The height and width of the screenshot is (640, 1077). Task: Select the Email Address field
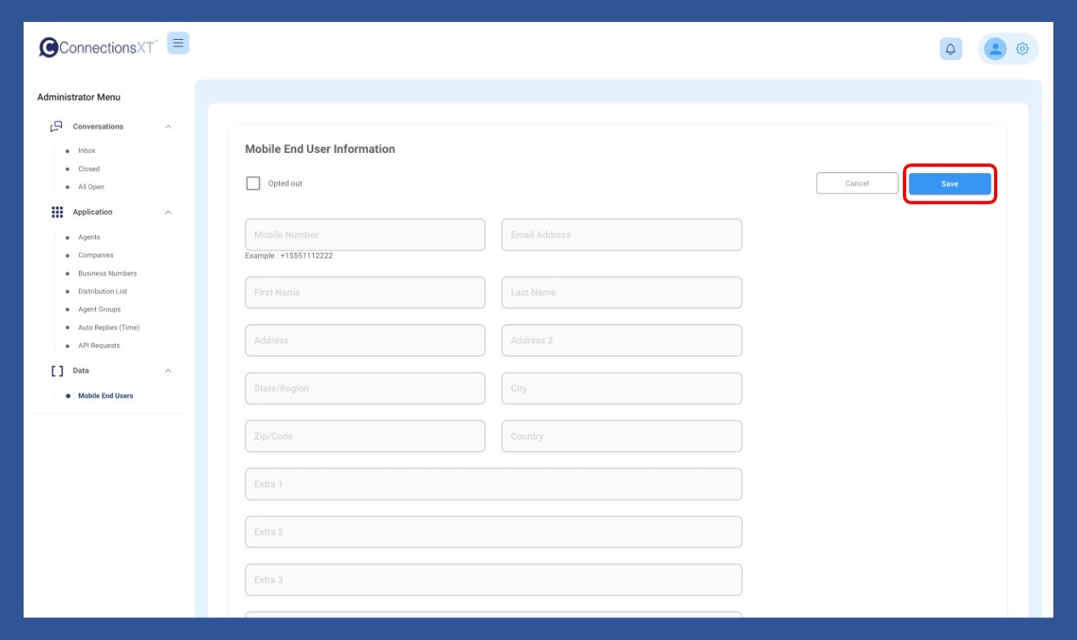(621, 235)
